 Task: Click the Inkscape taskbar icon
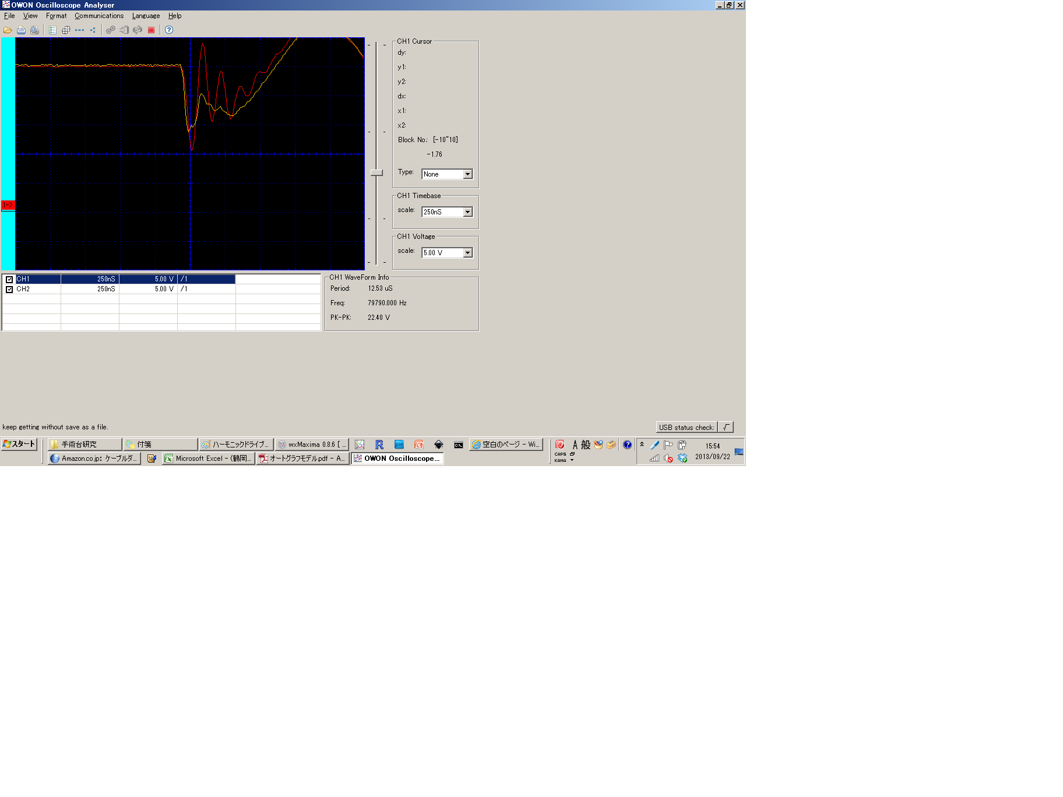click(x=439, y=445)
